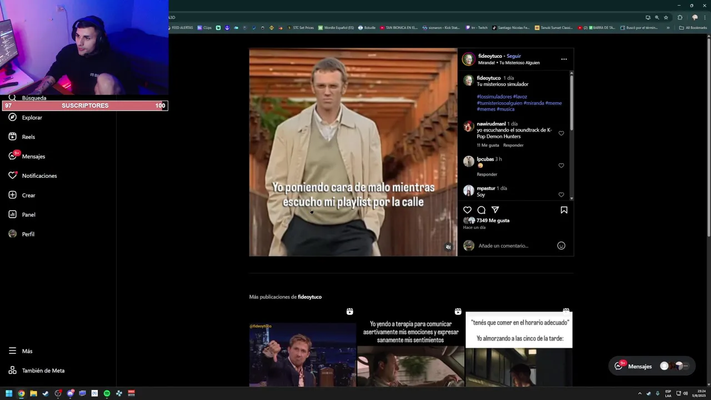The width and height of the screenshot is (711, 400).
Task: Open the audio link Miranda! Tu Misterioso Alguien
Action: coord(509,63)
